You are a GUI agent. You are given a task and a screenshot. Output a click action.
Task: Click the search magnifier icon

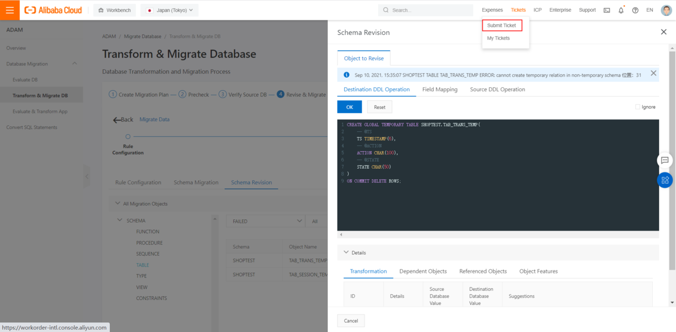tap(386, 10)
